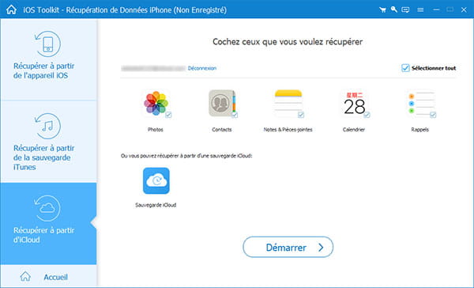Screen dimensions: 474x288
Task: Select Récupérer à partir de la sauvegarde iTunes
Action: (x=49, y=142)
